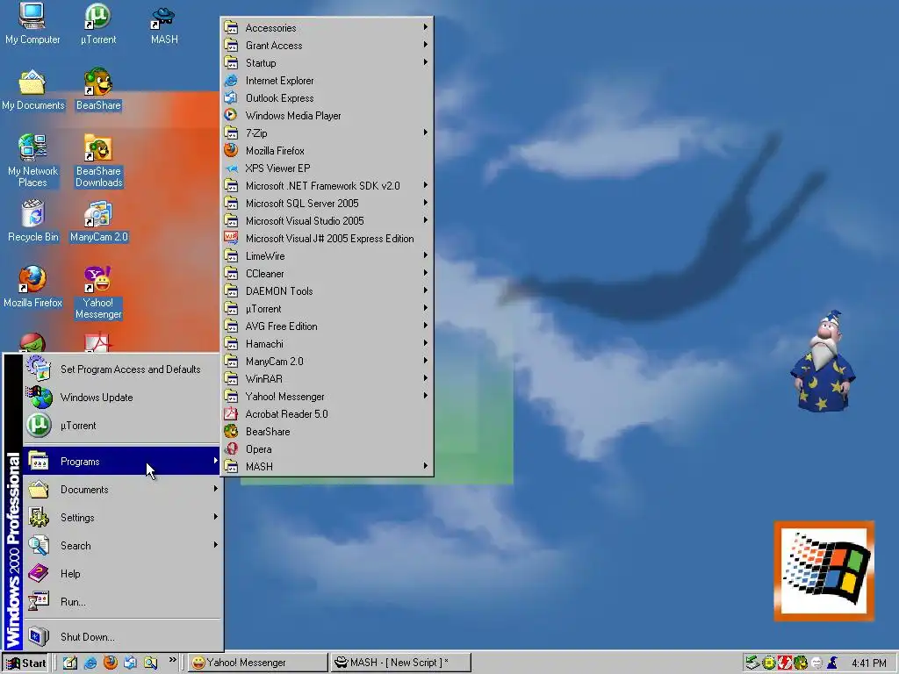Image resolution: width=899 pixels, height=674 pixels.
Task: Click the wizard hat tray icon
Action: tap(832, 663)
